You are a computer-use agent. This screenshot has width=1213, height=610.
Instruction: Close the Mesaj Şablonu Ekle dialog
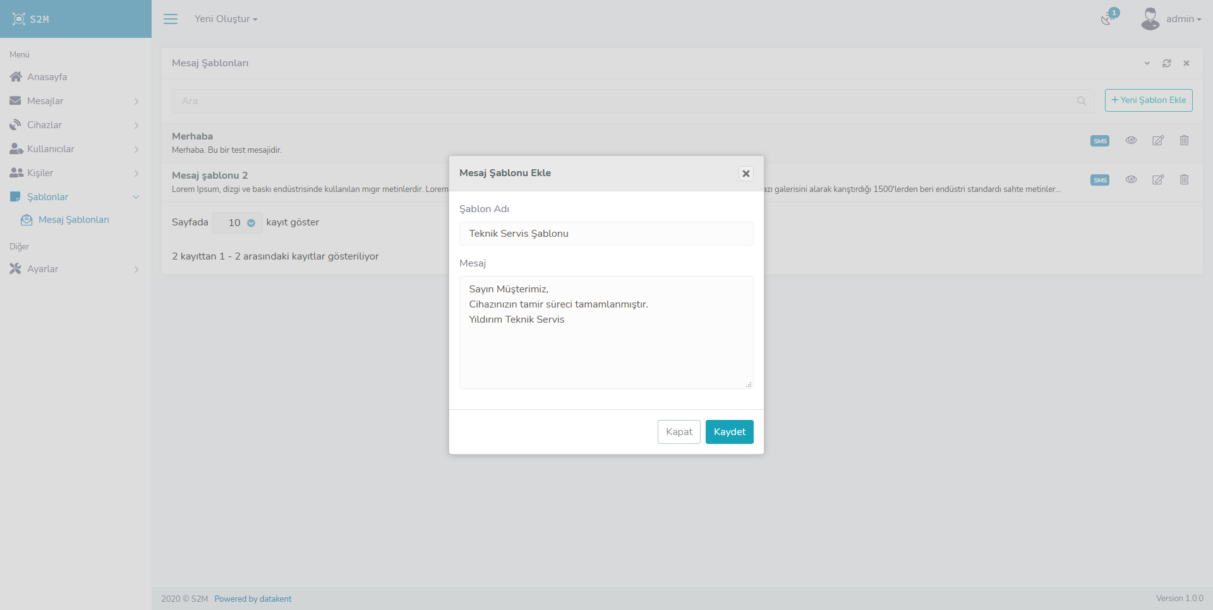[x=745, y=174]
